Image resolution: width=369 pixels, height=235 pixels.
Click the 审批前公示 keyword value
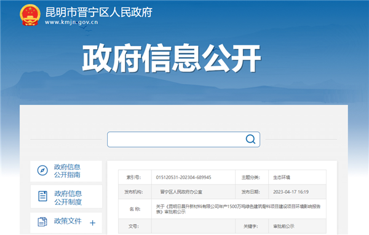coord(284,226)
